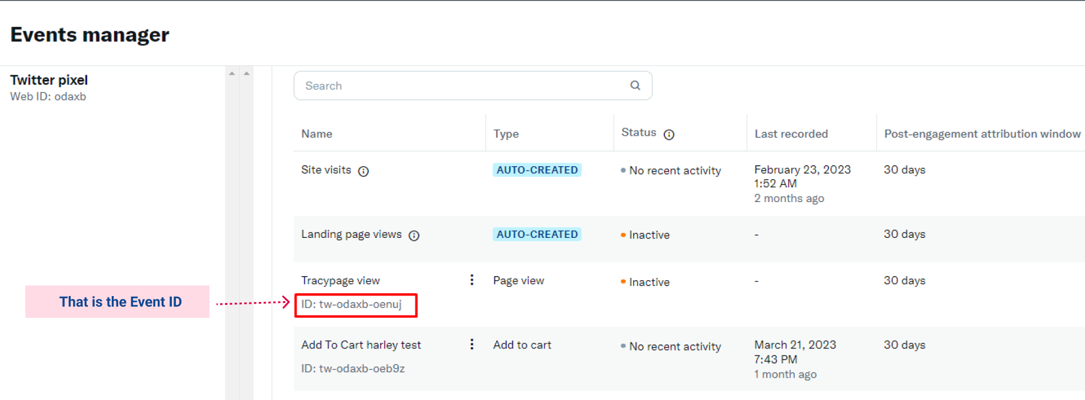Open three-dot menu for Tracypage view
This screenshot has width=1085, height=400.
[x=471, y=280]
